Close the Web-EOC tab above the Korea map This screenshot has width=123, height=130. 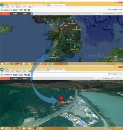(x=65, y=5)
